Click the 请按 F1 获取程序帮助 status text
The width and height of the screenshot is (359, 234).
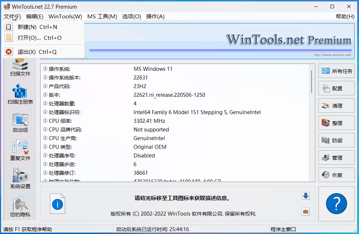28,229
